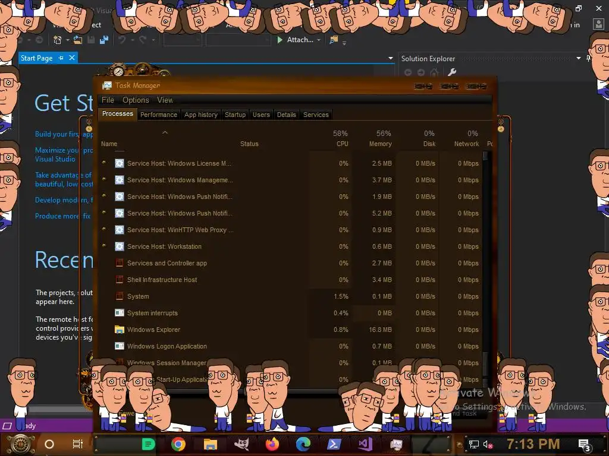Screen dimensions: 609x456
Task: Open Solution Explorer window position dropdown
Action: [578, 58]
